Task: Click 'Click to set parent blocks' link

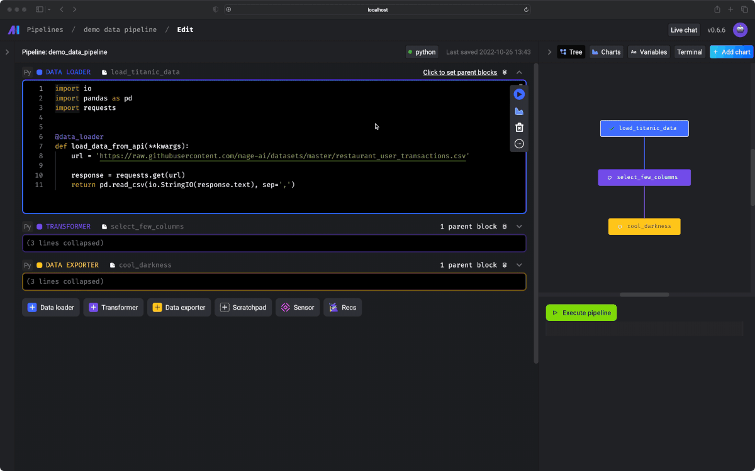Action: (460, 72)
